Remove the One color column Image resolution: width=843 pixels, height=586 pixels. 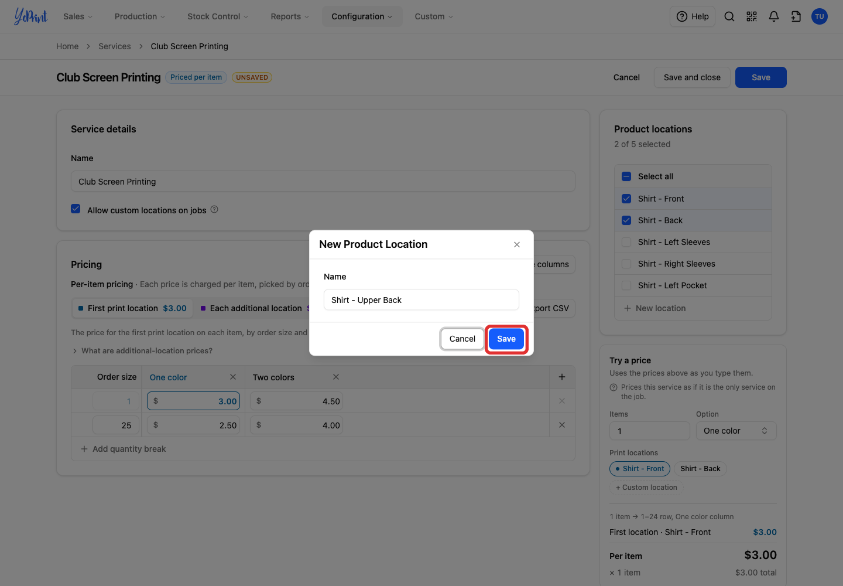tap(233, 377)
